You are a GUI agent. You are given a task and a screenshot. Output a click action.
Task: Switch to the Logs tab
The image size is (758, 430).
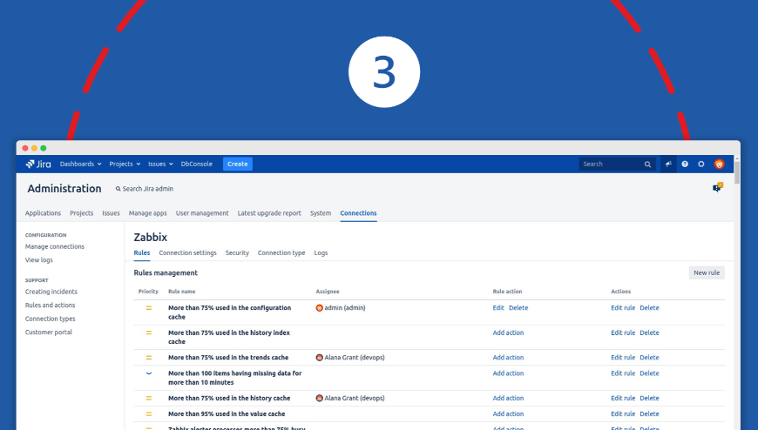[321, 252]
